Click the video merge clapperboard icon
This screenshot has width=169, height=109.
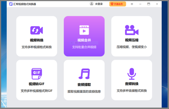84,30
